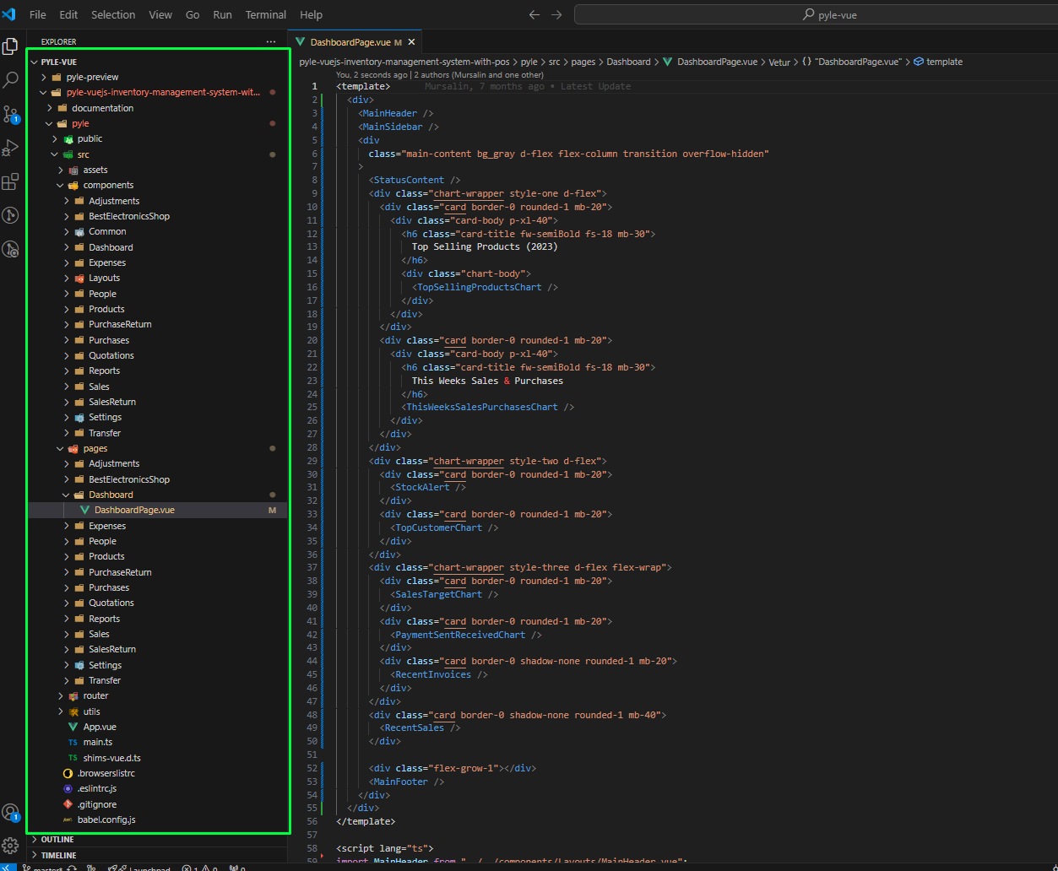Click the icon beside .browserslistrc
The image size is (1058, 871).
pyautogui.click(x=68, y=773)
